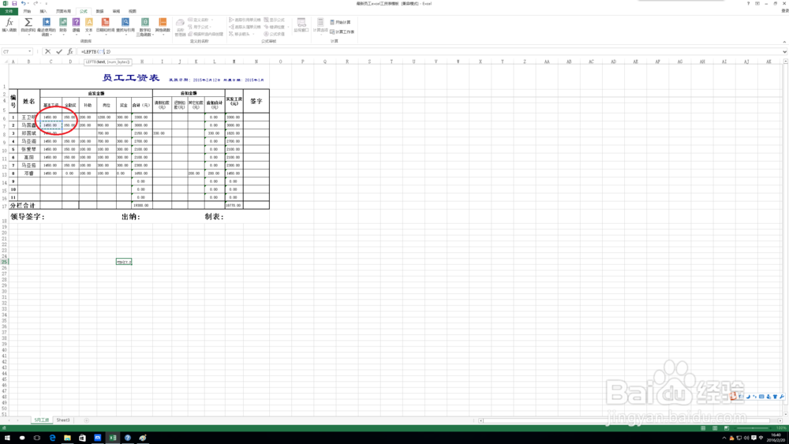Click the horizontal scrollbar track
This screenshot has height=444, width=789.
(x=630, y=420)
